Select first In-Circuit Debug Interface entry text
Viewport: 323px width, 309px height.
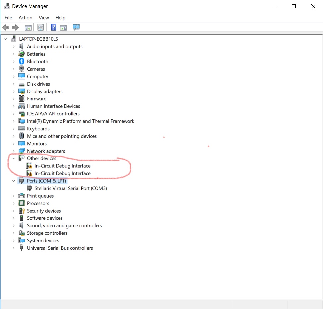coord(62,166)
